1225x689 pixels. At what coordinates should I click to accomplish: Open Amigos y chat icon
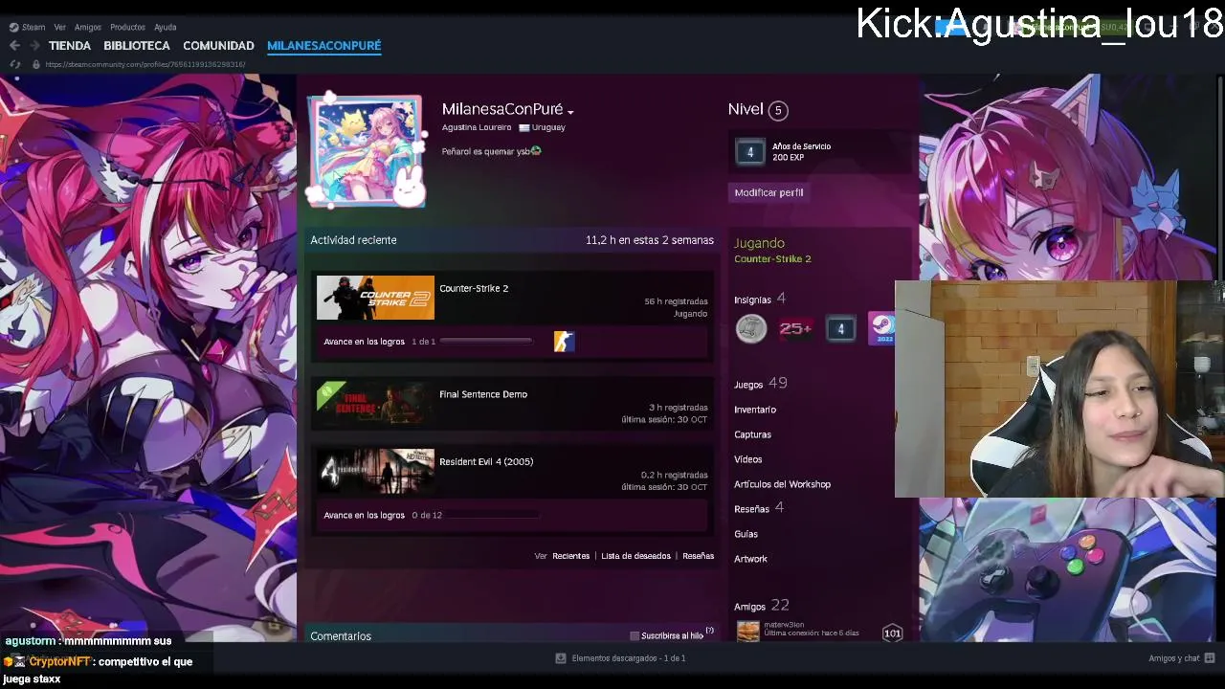(x=1210, y=658)
